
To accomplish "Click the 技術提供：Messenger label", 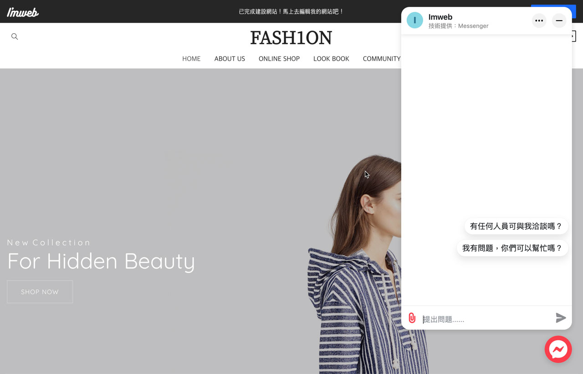I will point(459,26).
